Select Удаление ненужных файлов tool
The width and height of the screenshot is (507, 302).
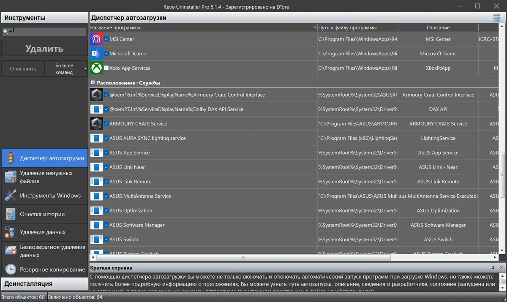(x=44, y=177)
